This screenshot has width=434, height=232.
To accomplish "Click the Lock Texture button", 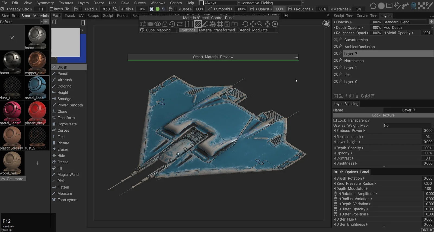I will [x=383, y=115].
